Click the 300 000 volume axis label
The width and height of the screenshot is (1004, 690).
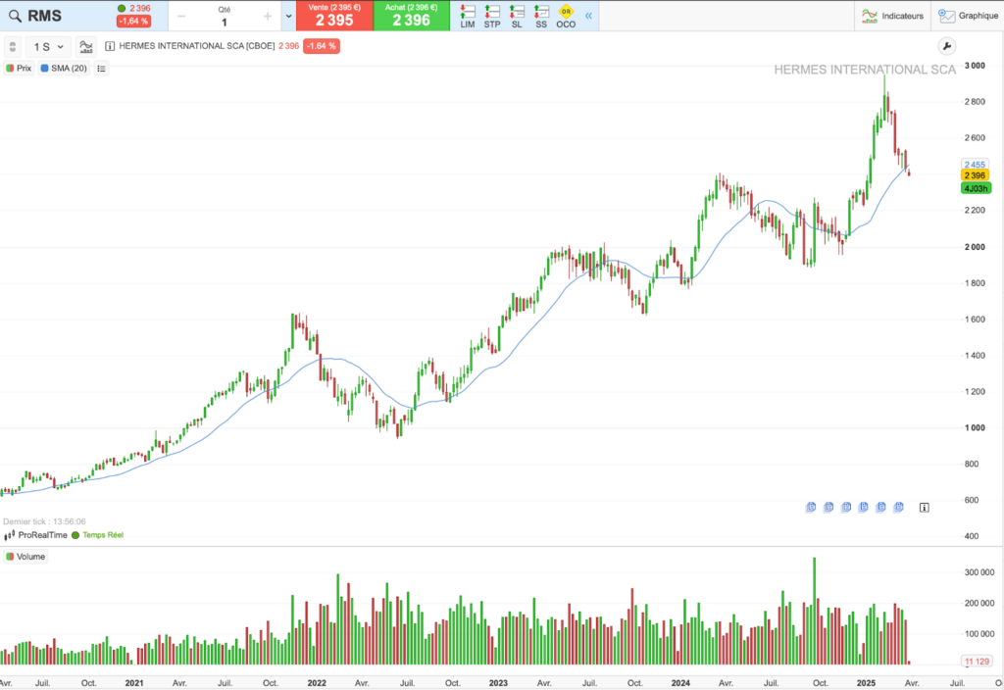pos(979,572)
